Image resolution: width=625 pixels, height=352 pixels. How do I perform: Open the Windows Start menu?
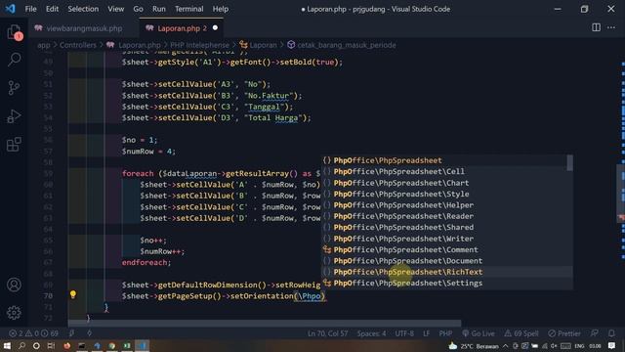point(7,345)
